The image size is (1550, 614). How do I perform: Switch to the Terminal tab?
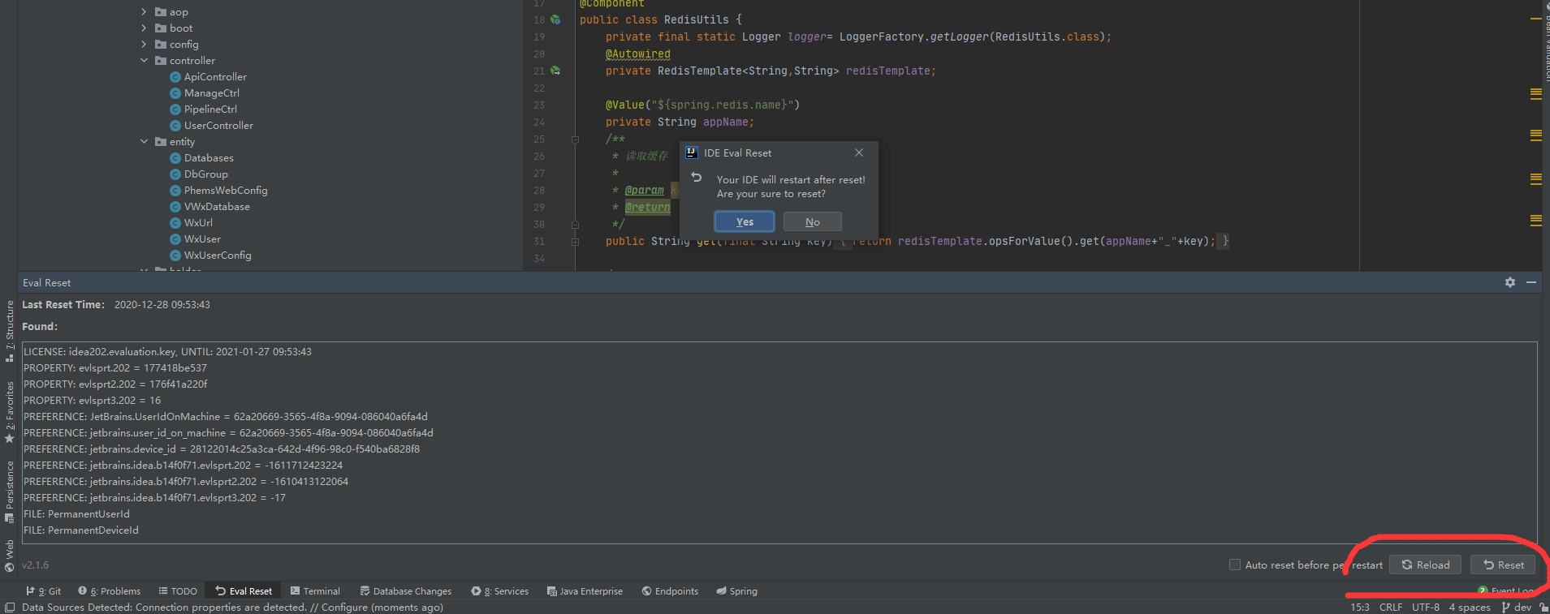[315, 591]
